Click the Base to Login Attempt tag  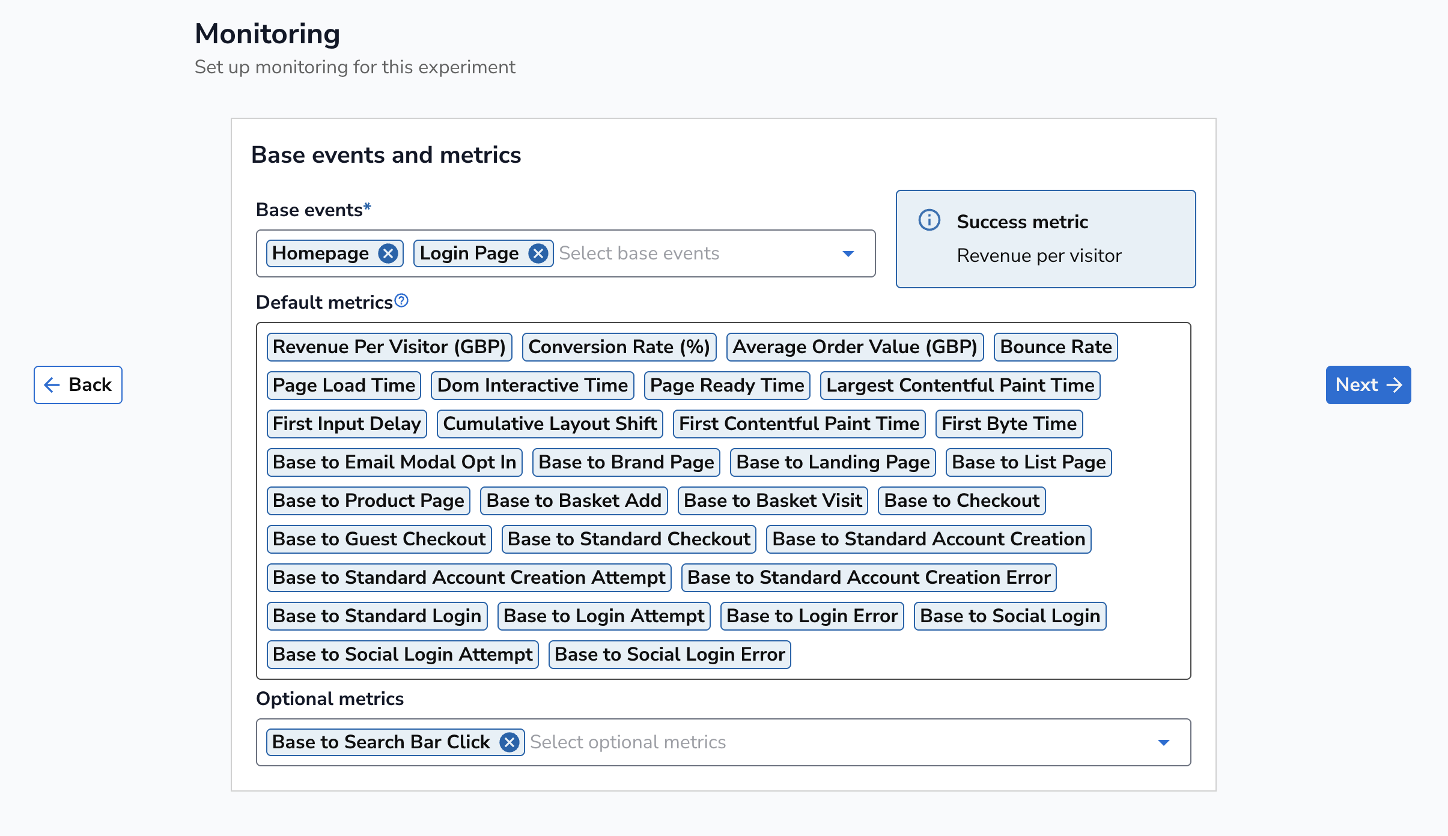(x=604, y=616)
